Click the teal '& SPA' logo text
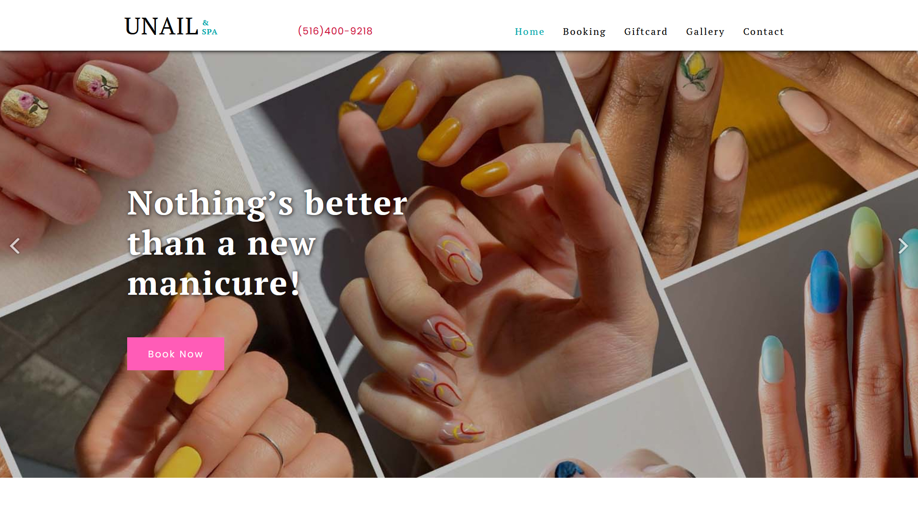The image size is (918, 516). 209,28
